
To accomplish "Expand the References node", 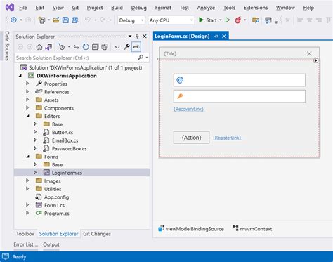I will 27,91.
